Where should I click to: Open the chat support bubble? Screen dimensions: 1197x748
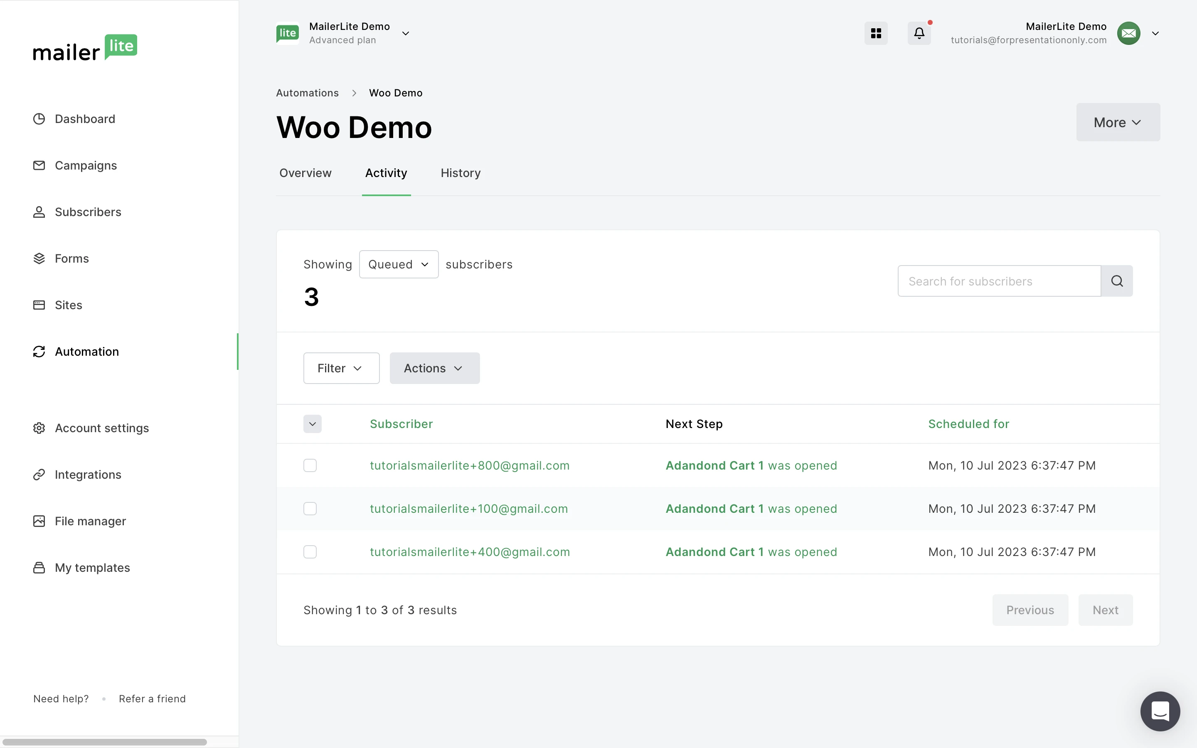click(1160, 711)
